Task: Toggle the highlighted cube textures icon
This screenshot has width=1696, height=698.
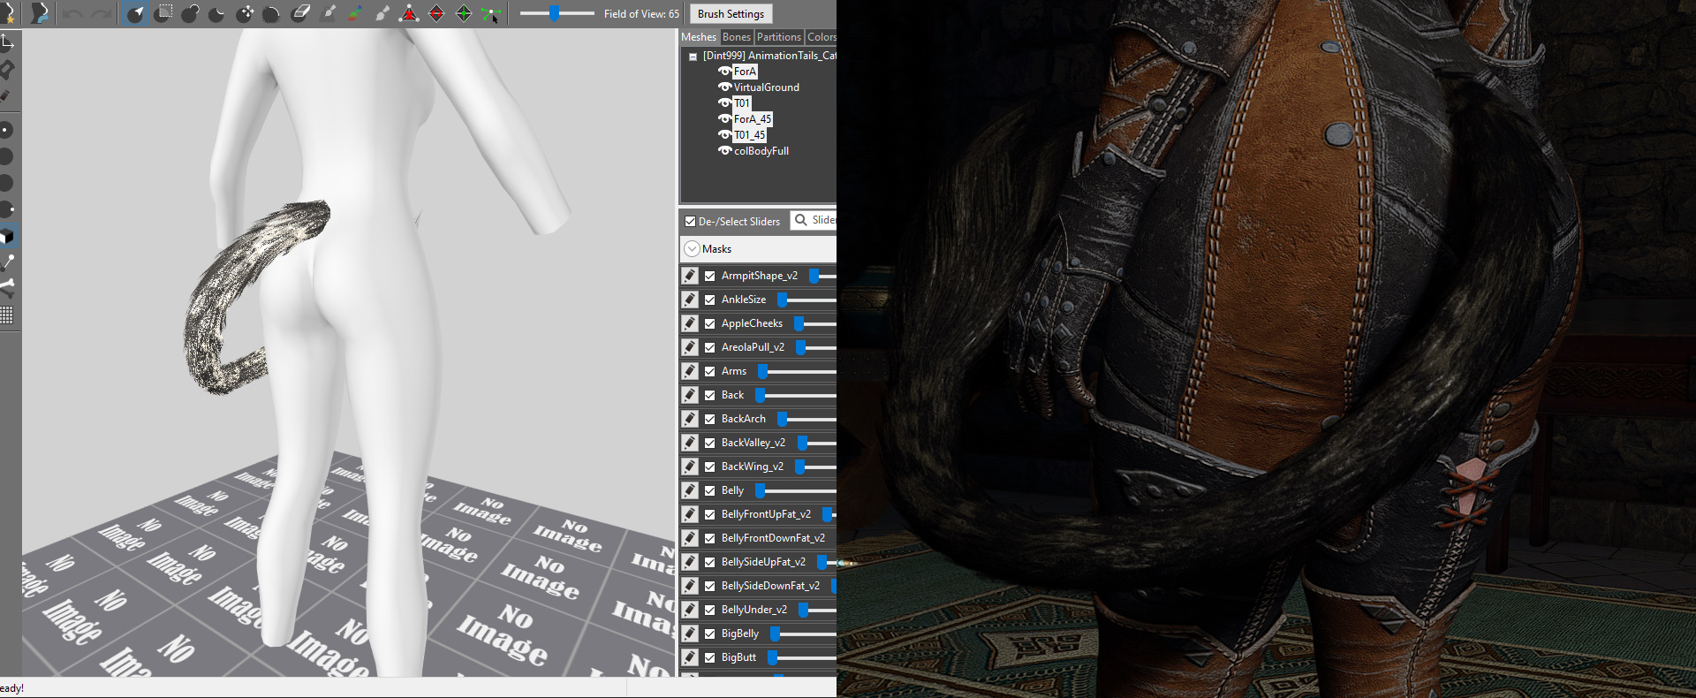Action: pos(7,236)
